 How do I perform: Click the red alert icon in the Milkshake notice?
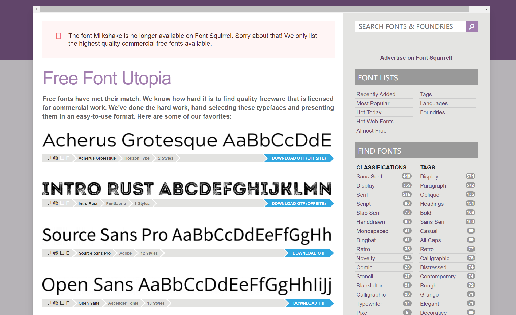coord(58,36)
